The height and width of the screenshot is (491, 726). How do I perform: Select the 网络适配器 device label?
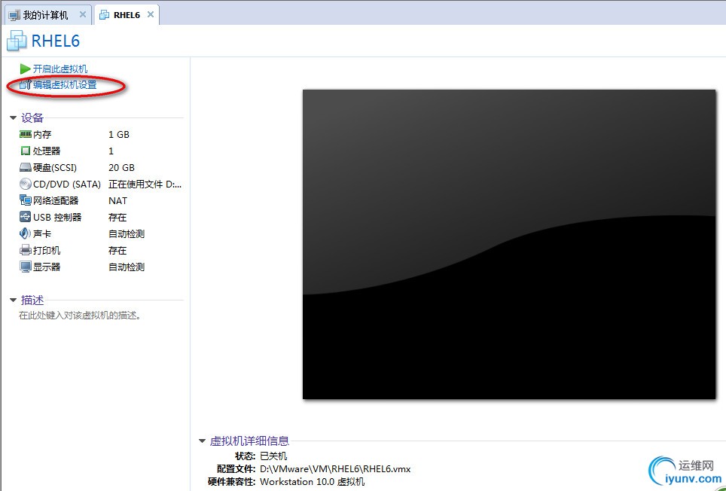point(56,201)
